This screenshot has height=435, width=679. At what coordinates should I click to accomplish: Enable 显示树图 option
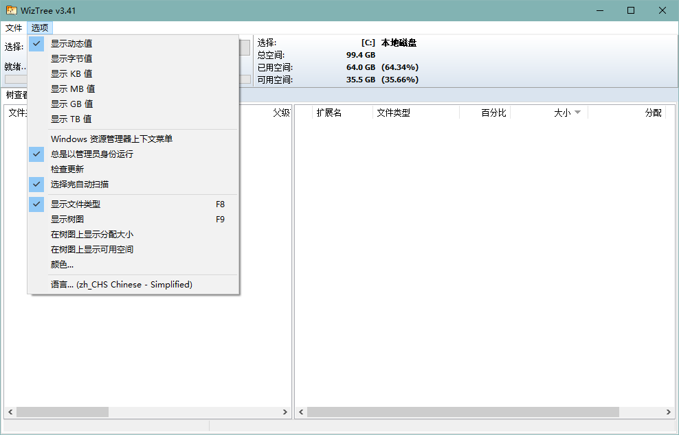[x=67, y=219]
